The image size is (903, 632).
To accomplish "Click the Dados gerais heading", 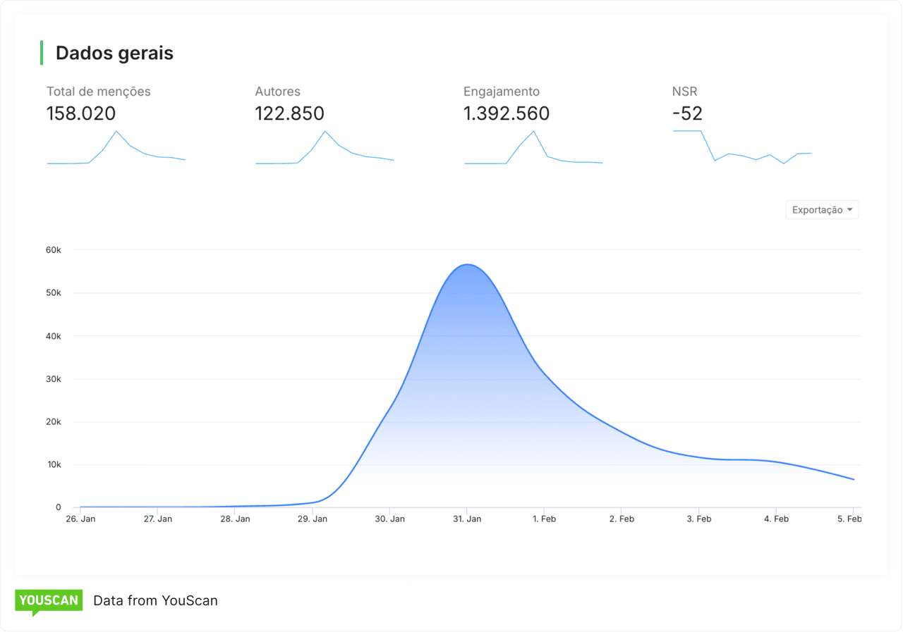I will pos(114,54).
